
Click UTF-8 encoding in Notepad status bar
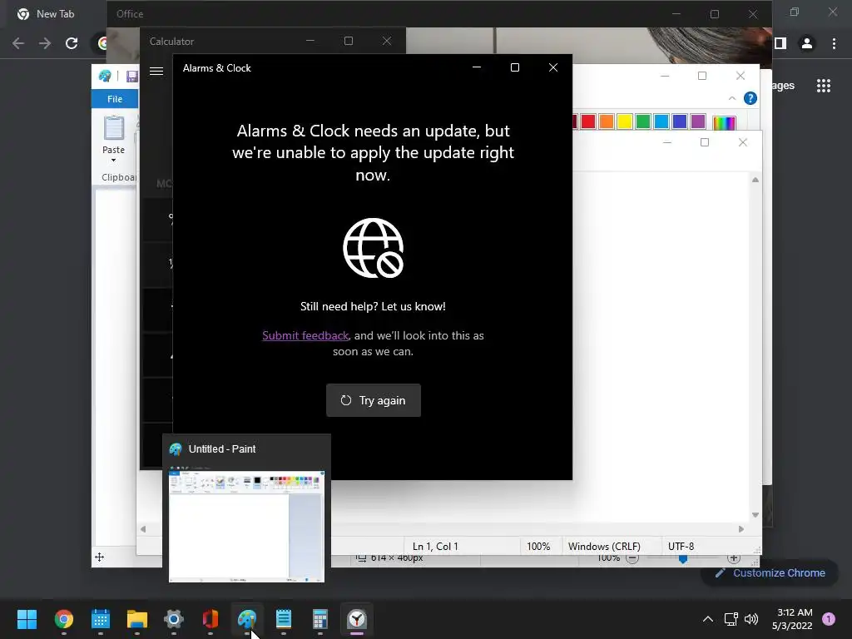point(681,546)
